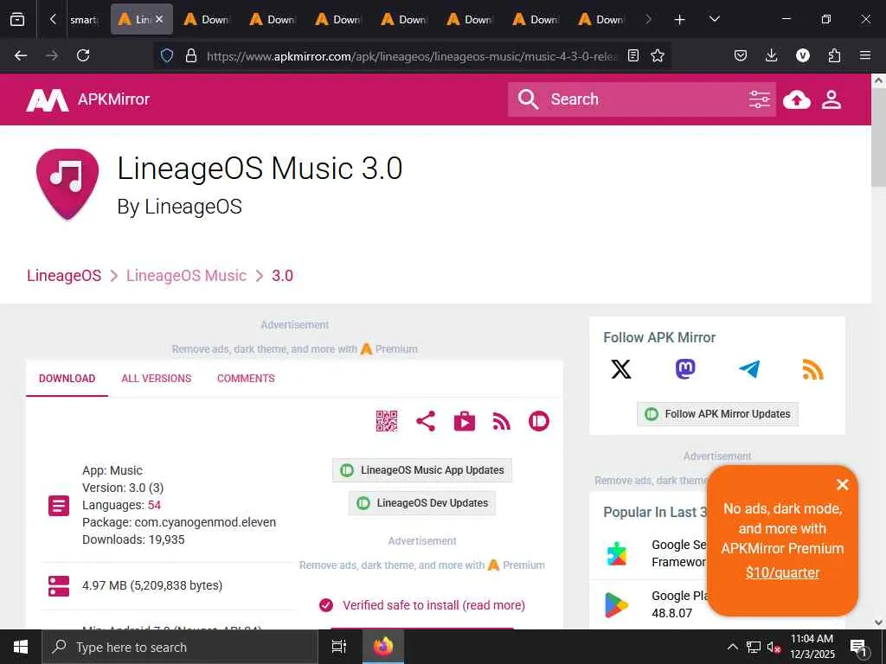The height and width of the screenshot is (664, 886).
Task: Open search filter options icon
Action: point(760,99)
